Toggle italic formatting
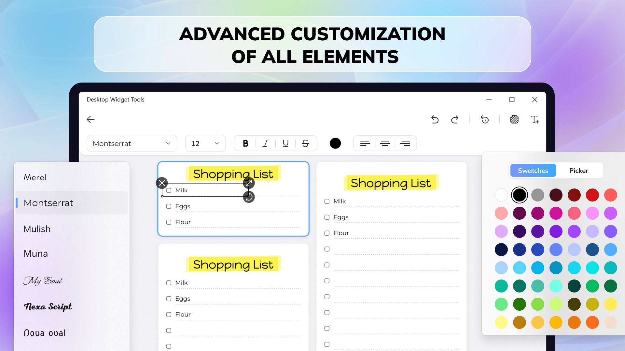The width and height of the screenshot is (625, 351). pyautogui.click(x=266, y=143)
